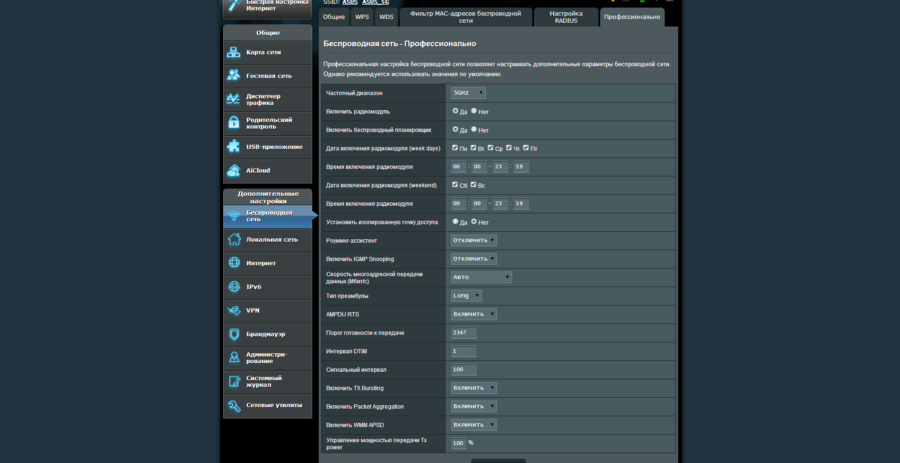The width and height of the screenshot is (900, 463).
Task: Click the RTS threshold 2347 field
Action: (463, 332)
